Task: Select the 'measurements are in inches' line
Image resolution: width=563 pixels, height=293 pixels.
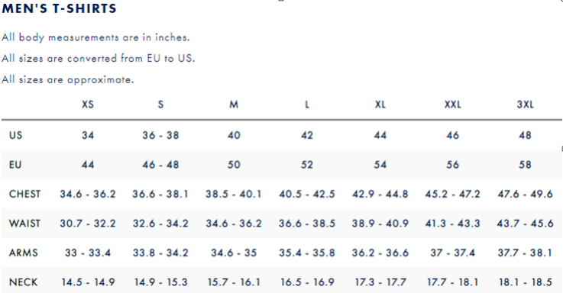Action: 119,37
